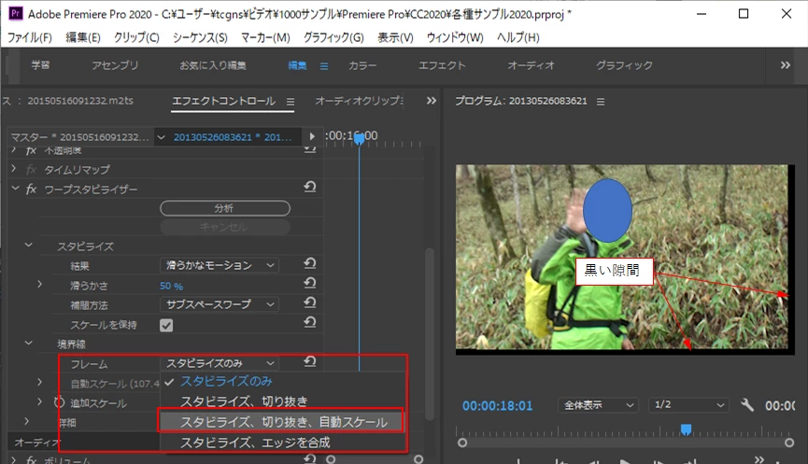Reset the スケールを保持 parameter
808x464 pixels.
pos(310,322)
